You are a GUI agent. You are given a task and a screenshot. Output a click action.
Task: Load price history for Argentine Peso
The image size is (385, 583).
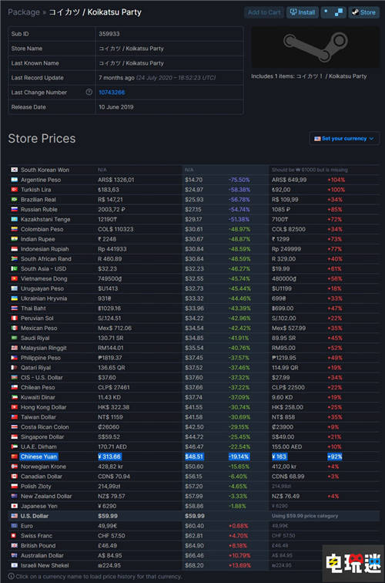pos(41,180)
